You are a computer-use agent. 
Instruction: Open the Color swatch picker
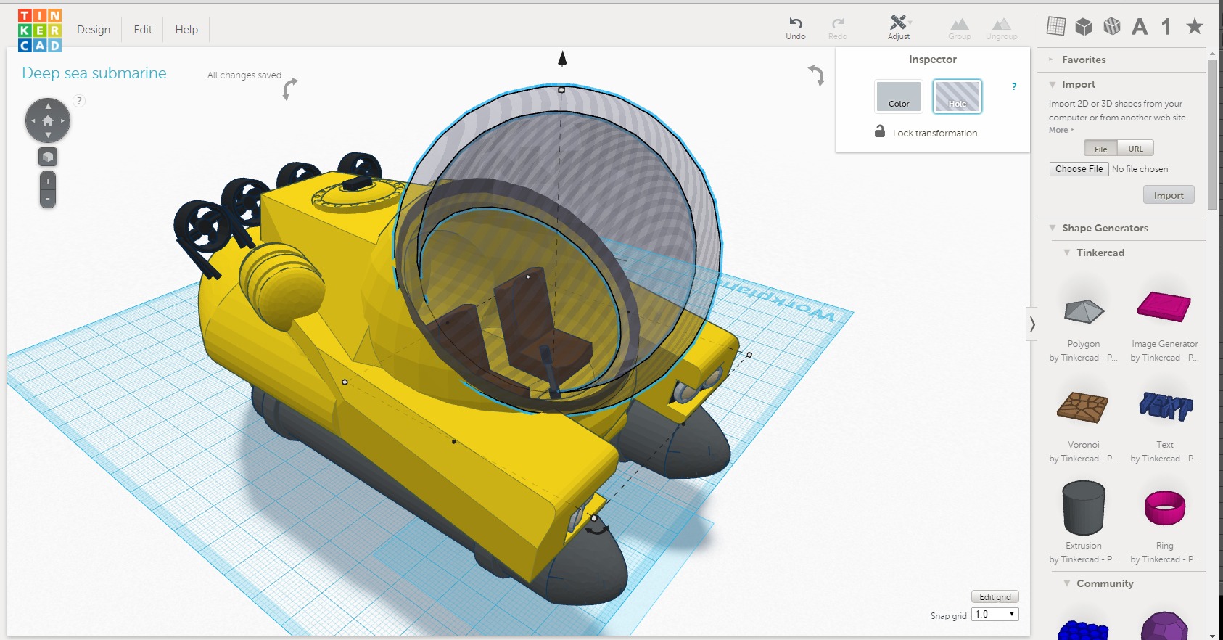tap(899, 97)
